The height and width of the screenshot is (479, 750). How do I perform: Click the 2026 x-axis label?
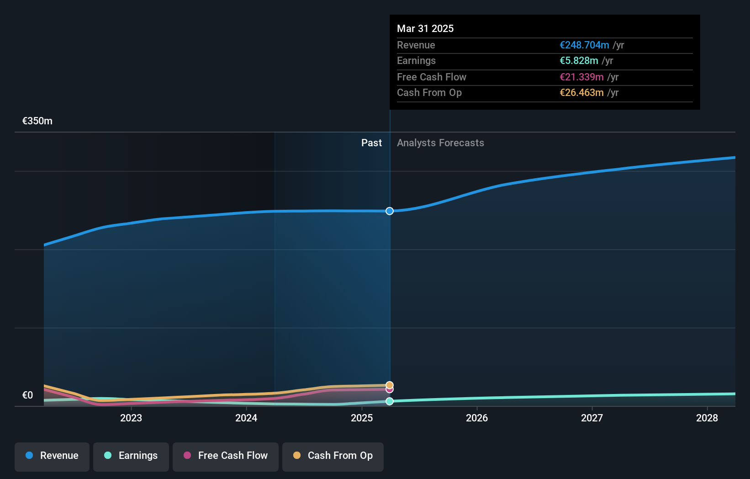click(477, 418)
